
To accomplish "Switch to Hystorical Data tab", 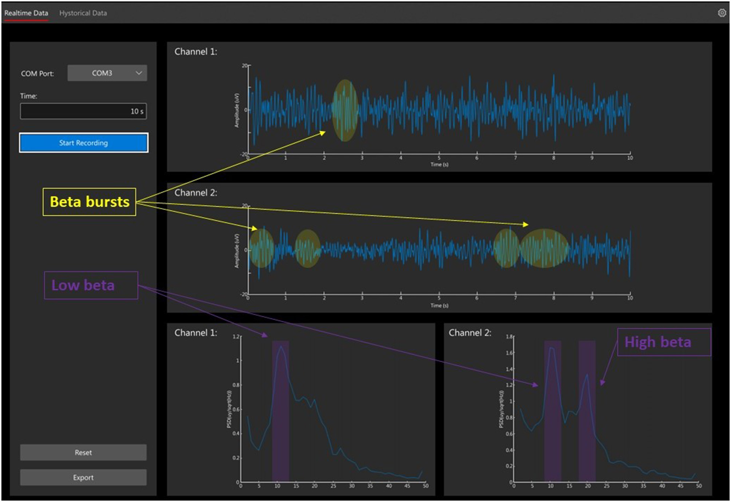I will coord(83,13).
